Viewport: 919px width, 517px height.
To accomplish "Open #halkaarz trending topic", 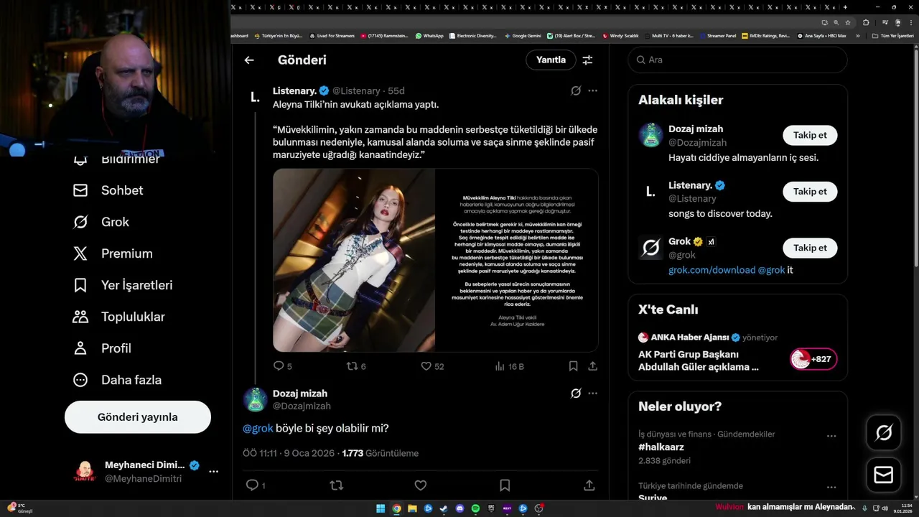I will point(661,447).
